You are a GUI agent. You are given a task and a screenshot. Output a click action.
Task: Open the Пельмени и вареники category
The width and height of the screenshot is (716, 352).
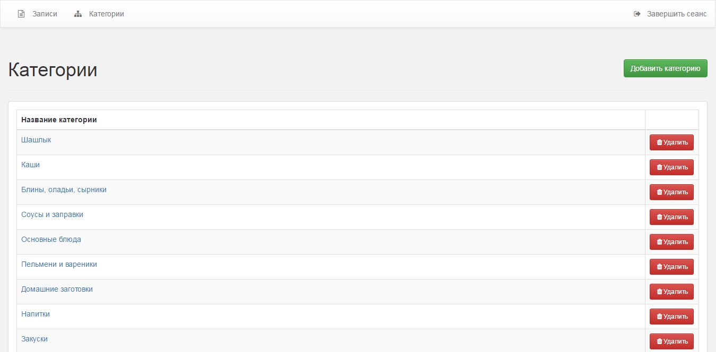(x=59, y=264)
